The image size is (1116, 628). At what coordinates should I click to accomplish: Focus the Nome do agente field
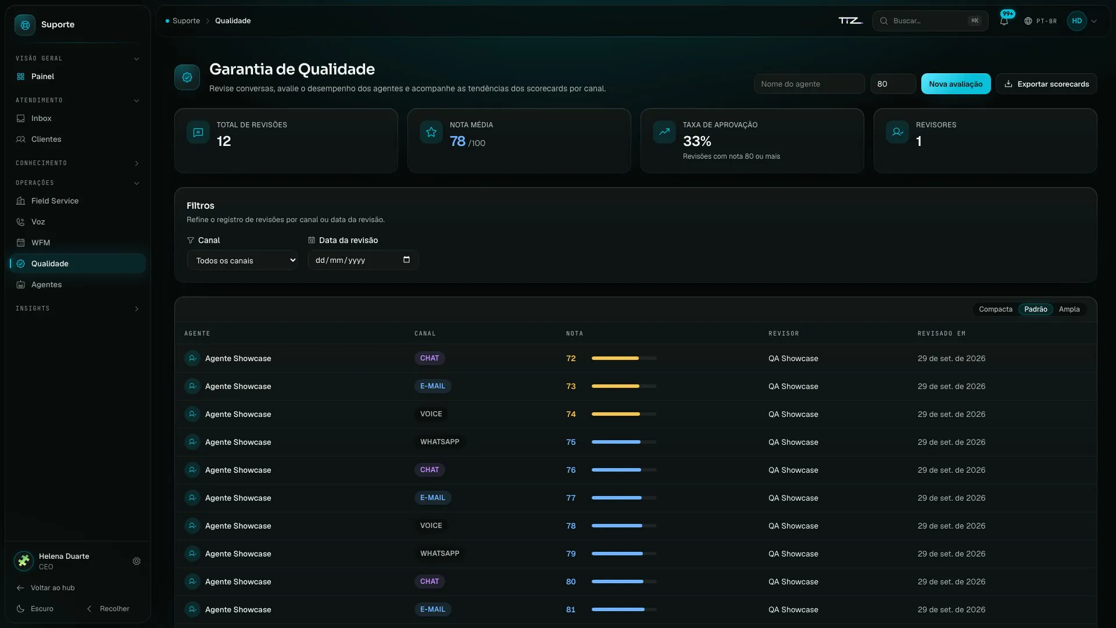tap(809, 84)
